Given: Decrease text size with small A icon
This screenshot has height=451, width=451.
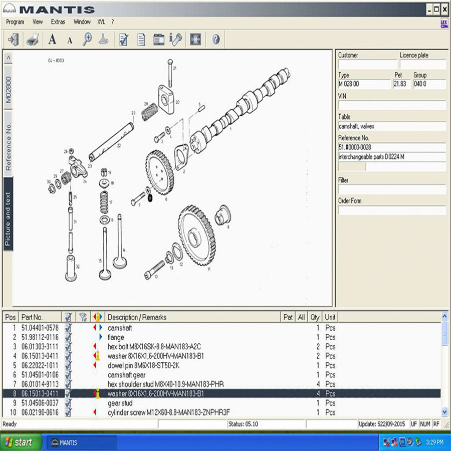Looking at the screenshot, I should click(x=70, y=41).
